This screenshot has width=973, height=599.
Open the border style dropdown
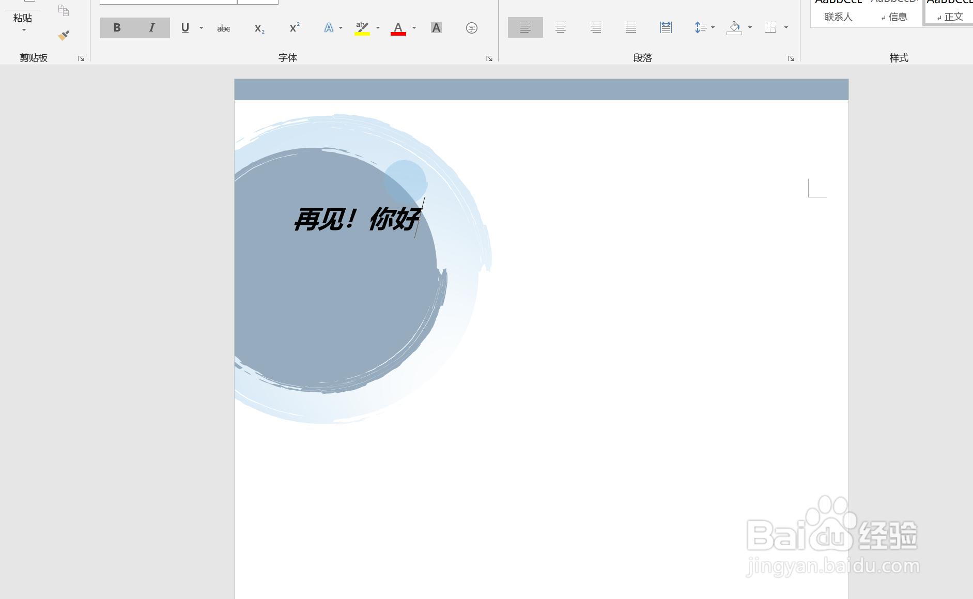tap(785, 27)
